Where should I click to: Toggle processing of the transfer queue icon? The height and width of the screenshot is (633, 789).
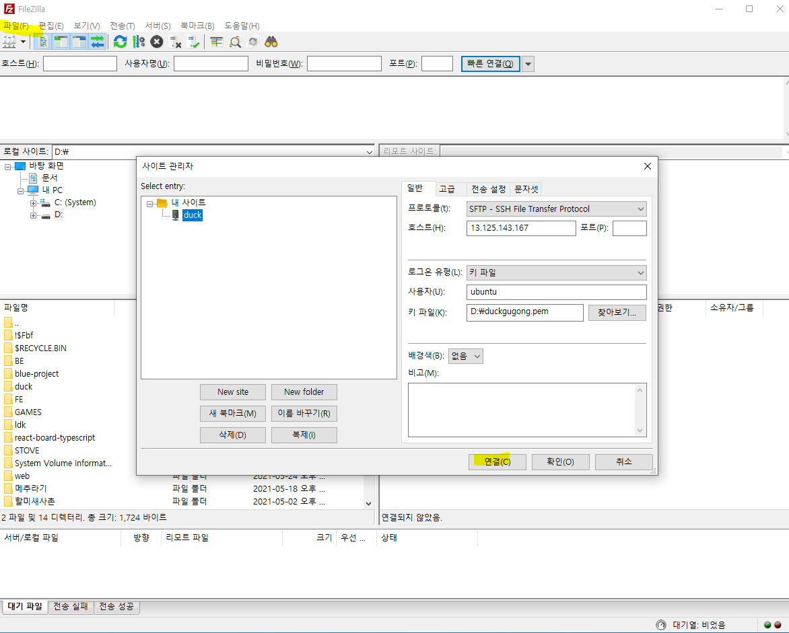click(x=139, y=42)
